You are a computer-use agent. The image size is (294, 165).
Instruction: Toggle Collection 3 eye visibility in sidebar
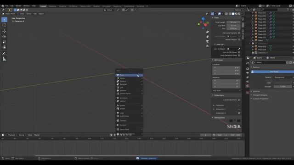[239, 113]
